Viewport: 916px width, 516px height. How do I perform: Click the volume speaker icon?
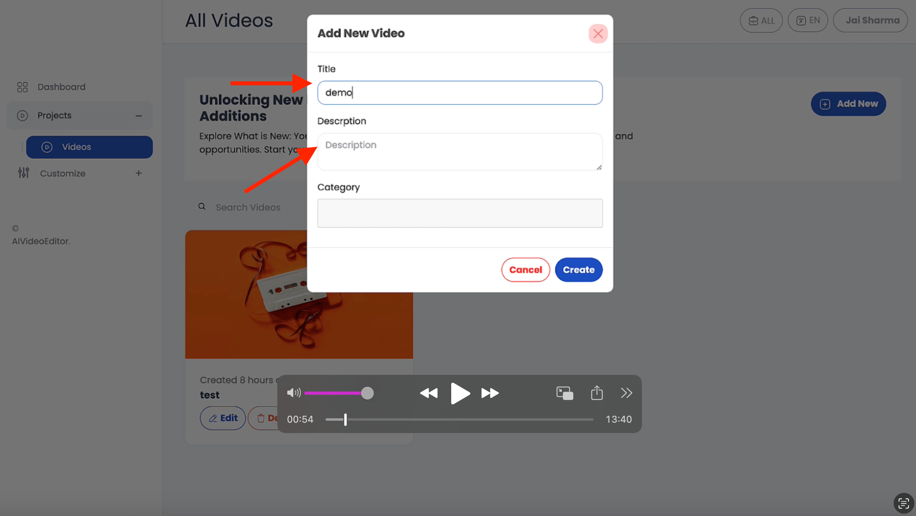(294, 393)
